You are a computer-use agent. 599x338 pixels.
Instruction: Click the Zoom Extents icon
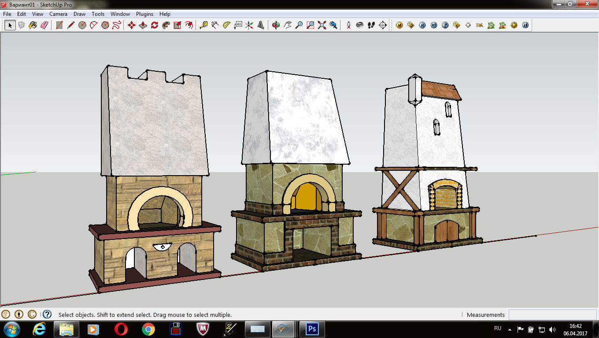pyautogui.click(x=322, y=25)
